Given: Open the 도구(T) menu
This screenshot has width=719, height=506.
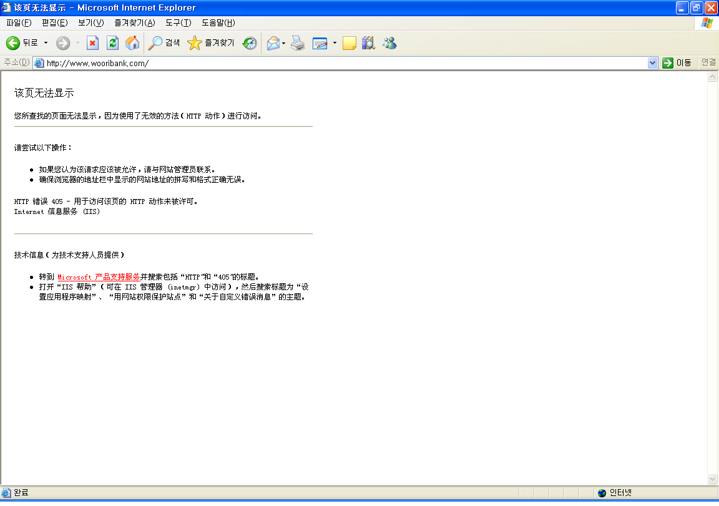Looking at the screenshot, I should (179, 22).
